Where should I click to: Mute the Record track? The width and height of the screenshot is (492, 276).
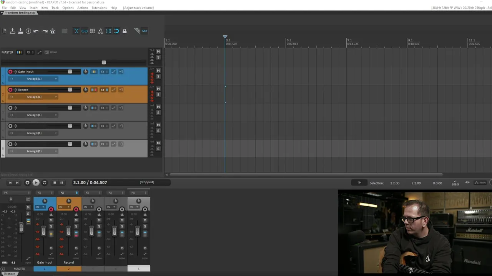click(158, 89)
